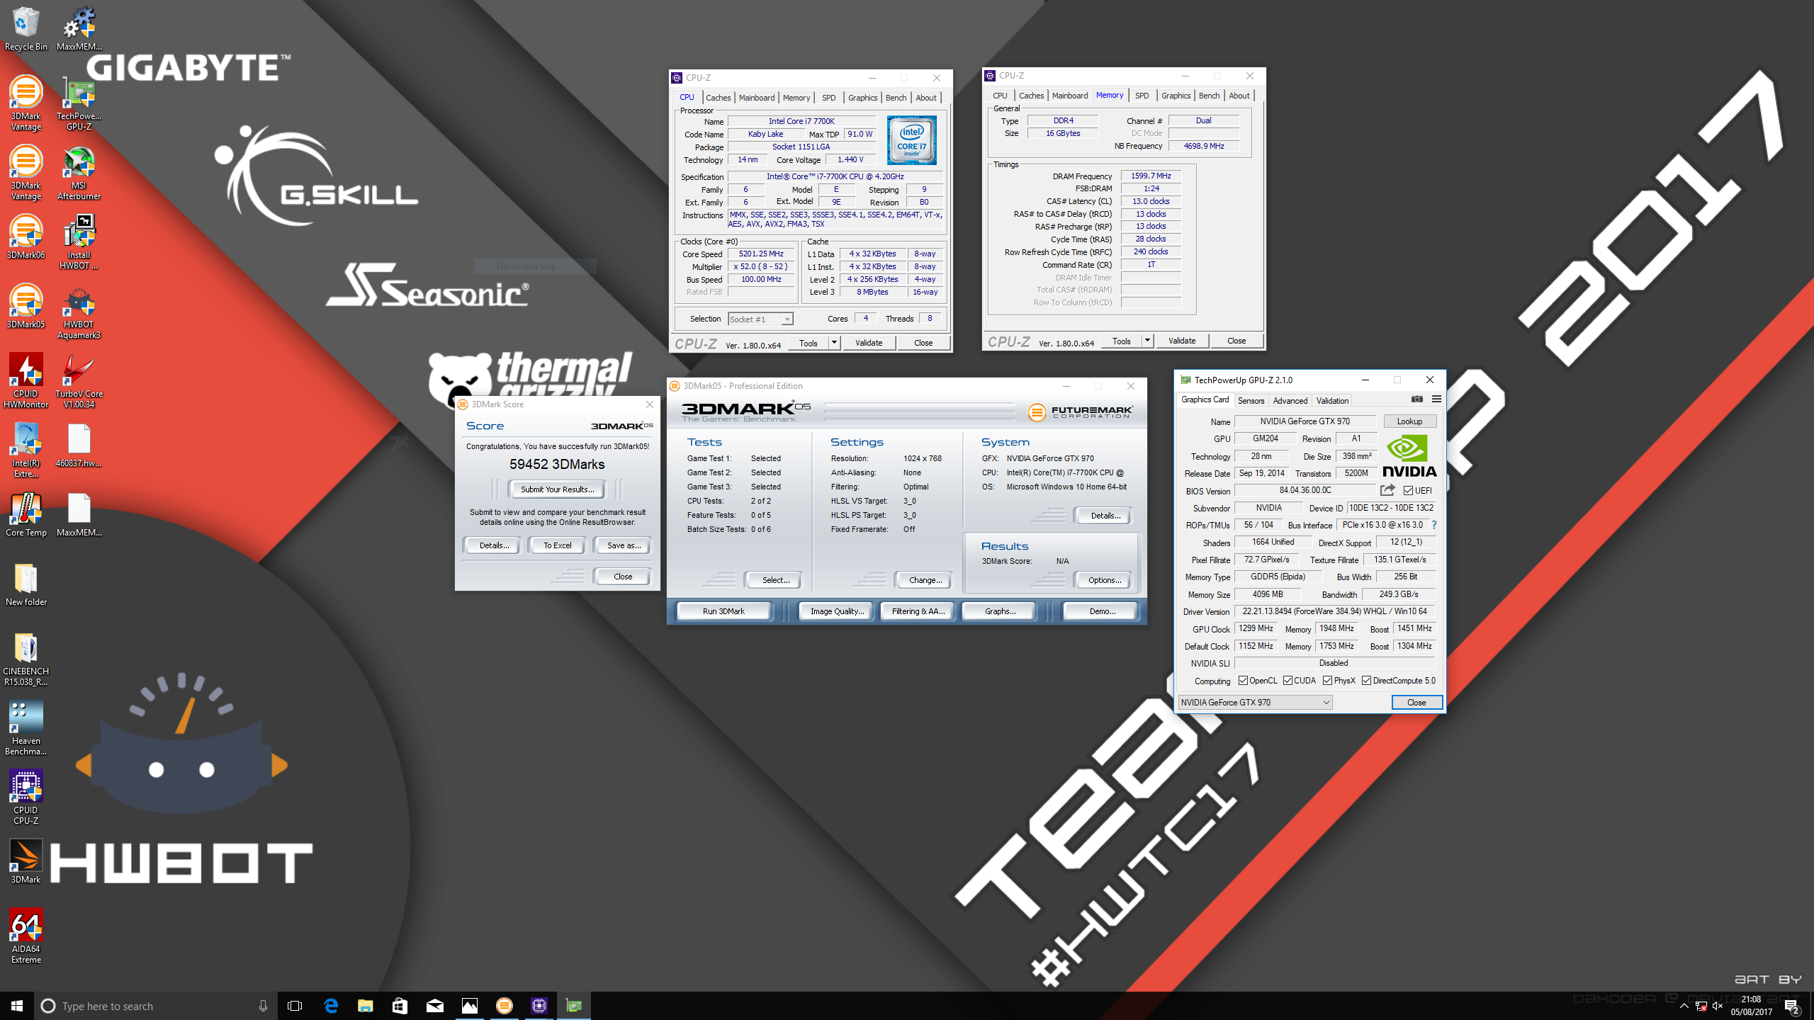The height and width of the screenshot is (1020, 1814).
Task: Open SPD tab in CPU-Z Memory window
Action: coord(1142,96)
